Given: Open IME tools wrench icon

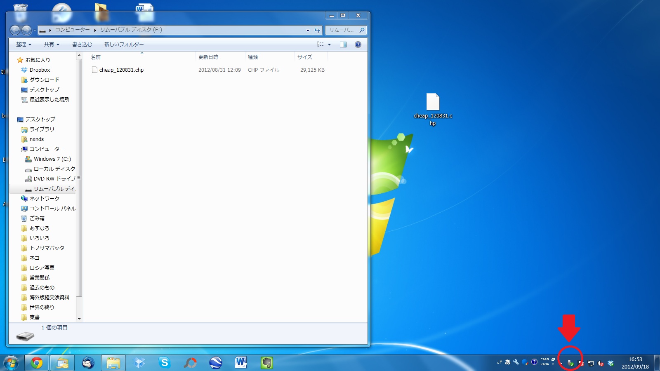Looking at the screenshot, I should (516, 362).
